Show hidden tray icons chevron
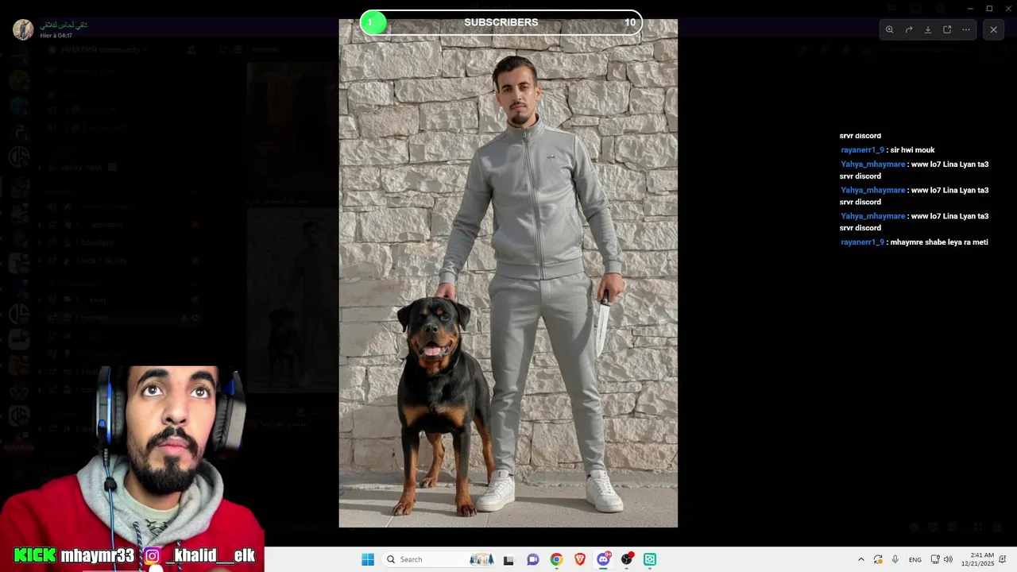Viewport: 1017px width, 572px height. [x=860, y=559]
